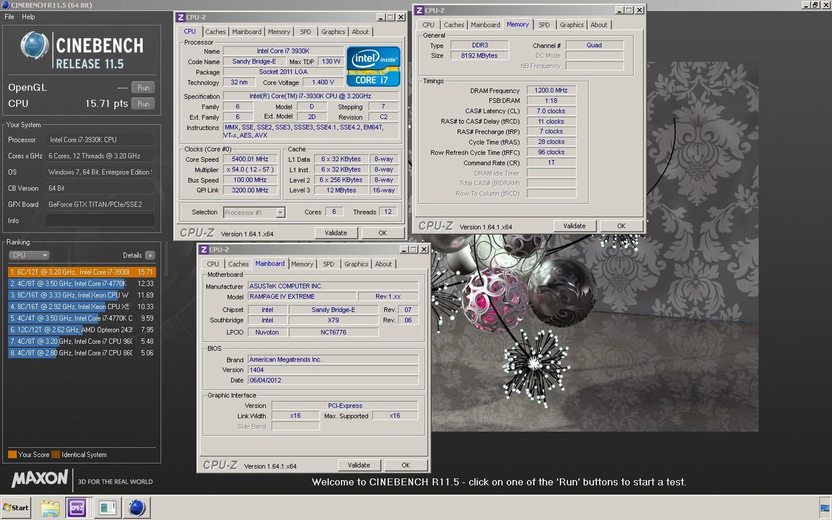This screenshot has height=520, width=832.
Task: Select ranking entry with score 5.06
Action: pos(82,353)
